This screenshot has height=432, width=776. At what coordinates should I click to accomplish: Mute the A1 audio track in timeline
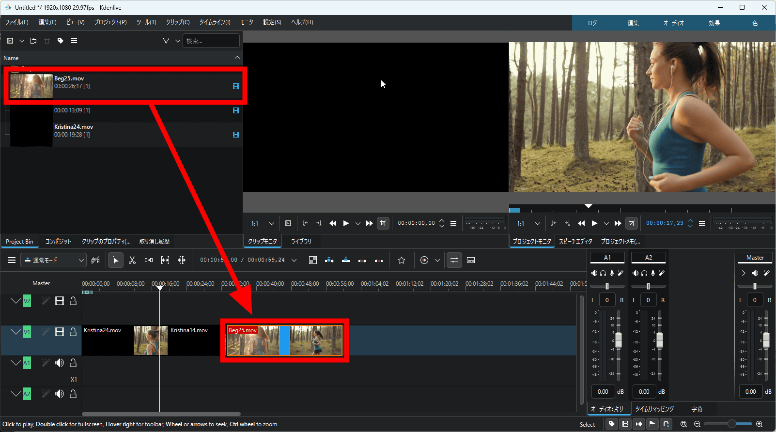click(60, 363)
